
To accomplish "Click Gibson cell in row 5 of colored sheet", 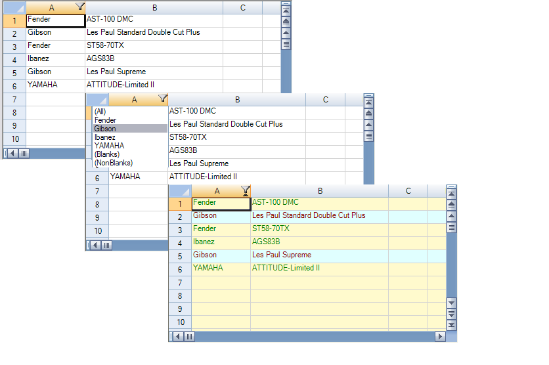I will coord(221,256).
